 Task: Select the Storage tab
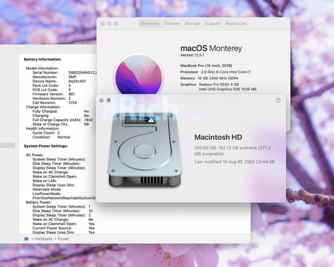point(192,23)
